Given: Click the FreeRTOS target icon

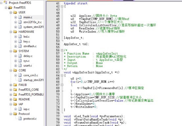Looking at the screenshot, I should [x=10, y=8].
